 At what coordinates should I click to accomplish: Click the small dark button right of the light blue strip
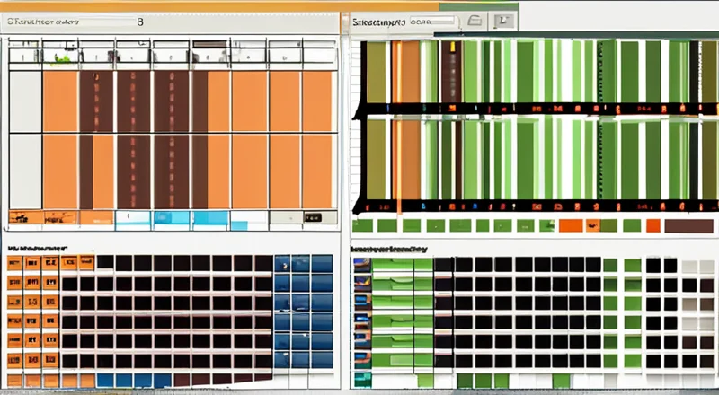(x=313, y=217)
